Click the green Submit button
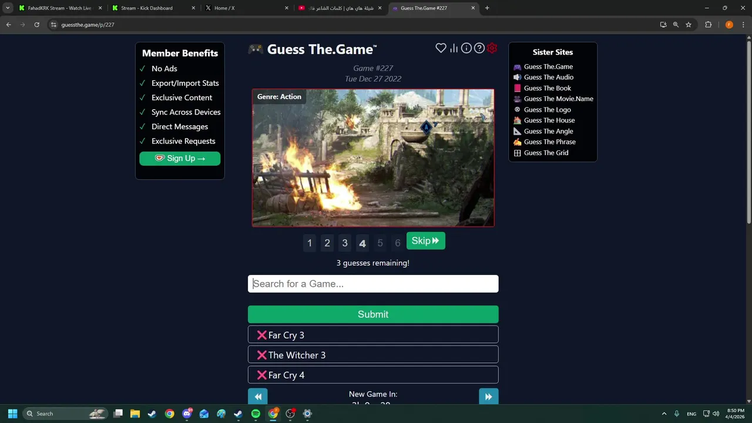The image size is (752, 423). [373, 314]
